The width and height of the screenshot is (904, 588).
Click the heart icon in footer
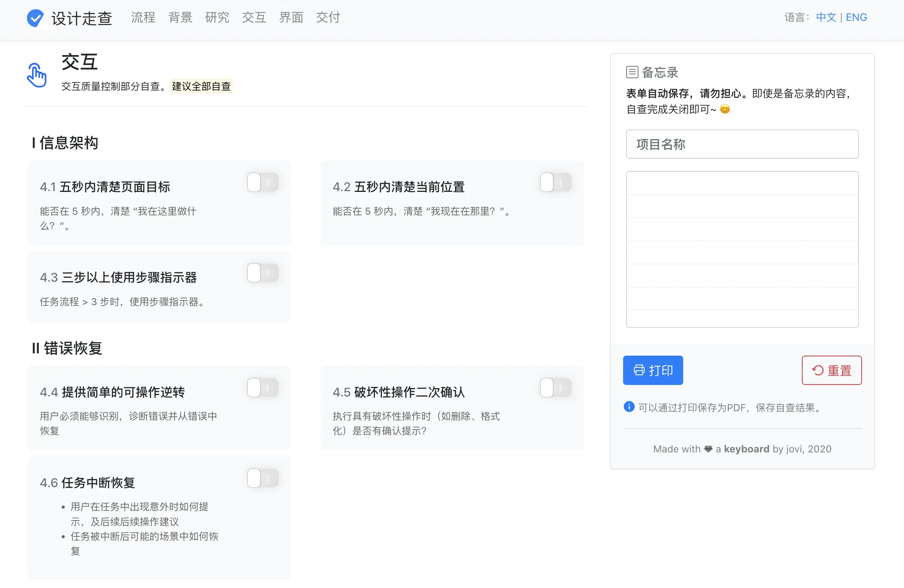708,449
